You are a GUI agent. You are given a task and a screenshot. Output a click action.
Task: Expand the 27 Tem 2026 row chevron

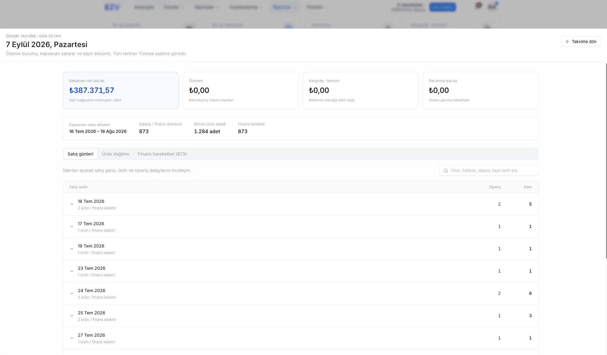click(x=72, y=338)
